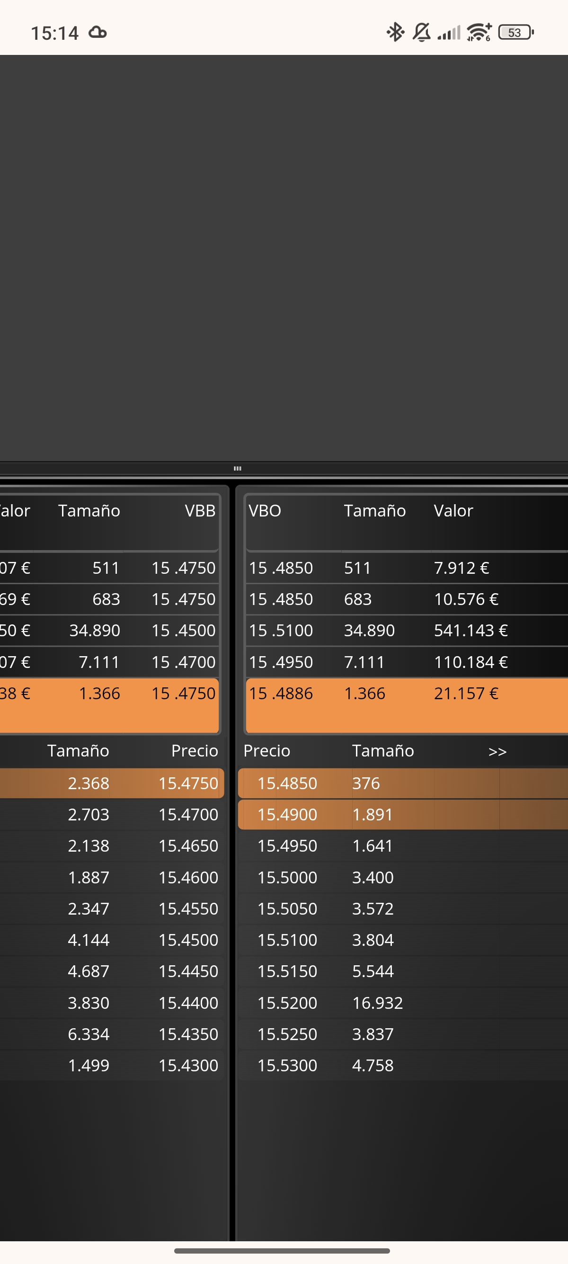Expand more columns with the >> arrow

point(497,751)
